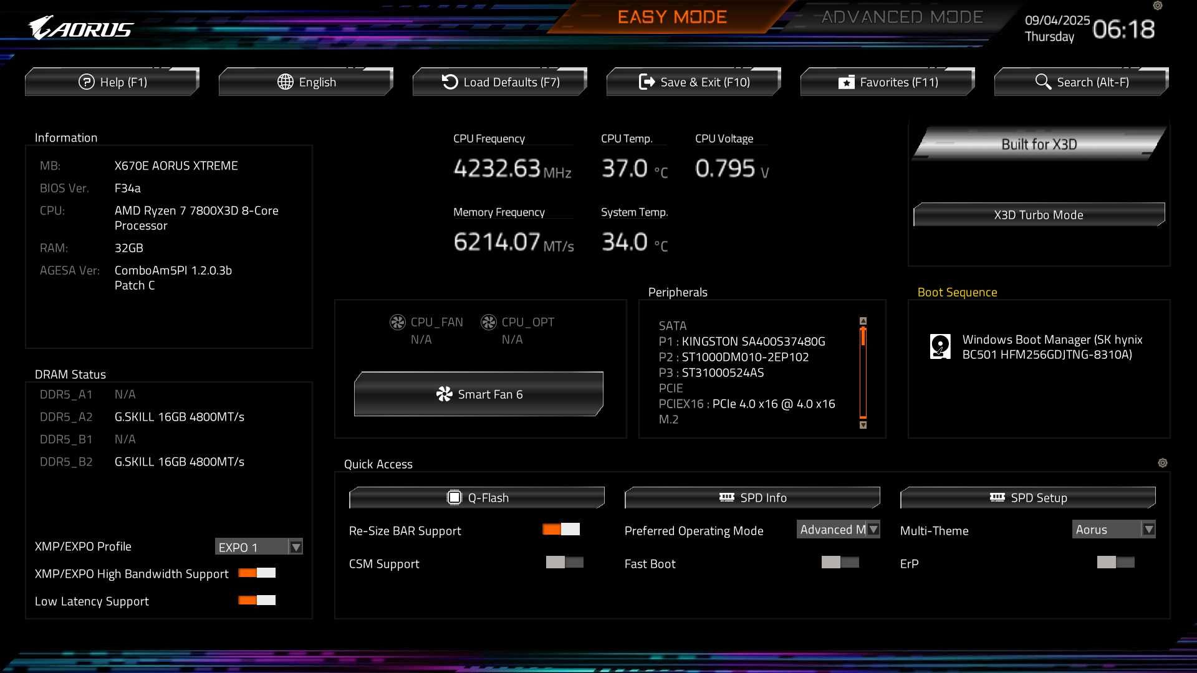Viewport: 1197px width, 673px height.
Task: Click the Built for X3D banner
Action: [x=1039, y=144]
